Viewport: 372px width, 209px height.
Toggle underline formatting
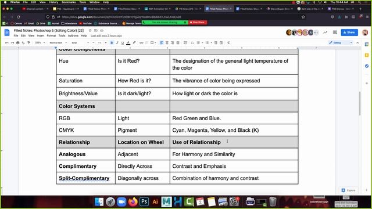point(123,42)
